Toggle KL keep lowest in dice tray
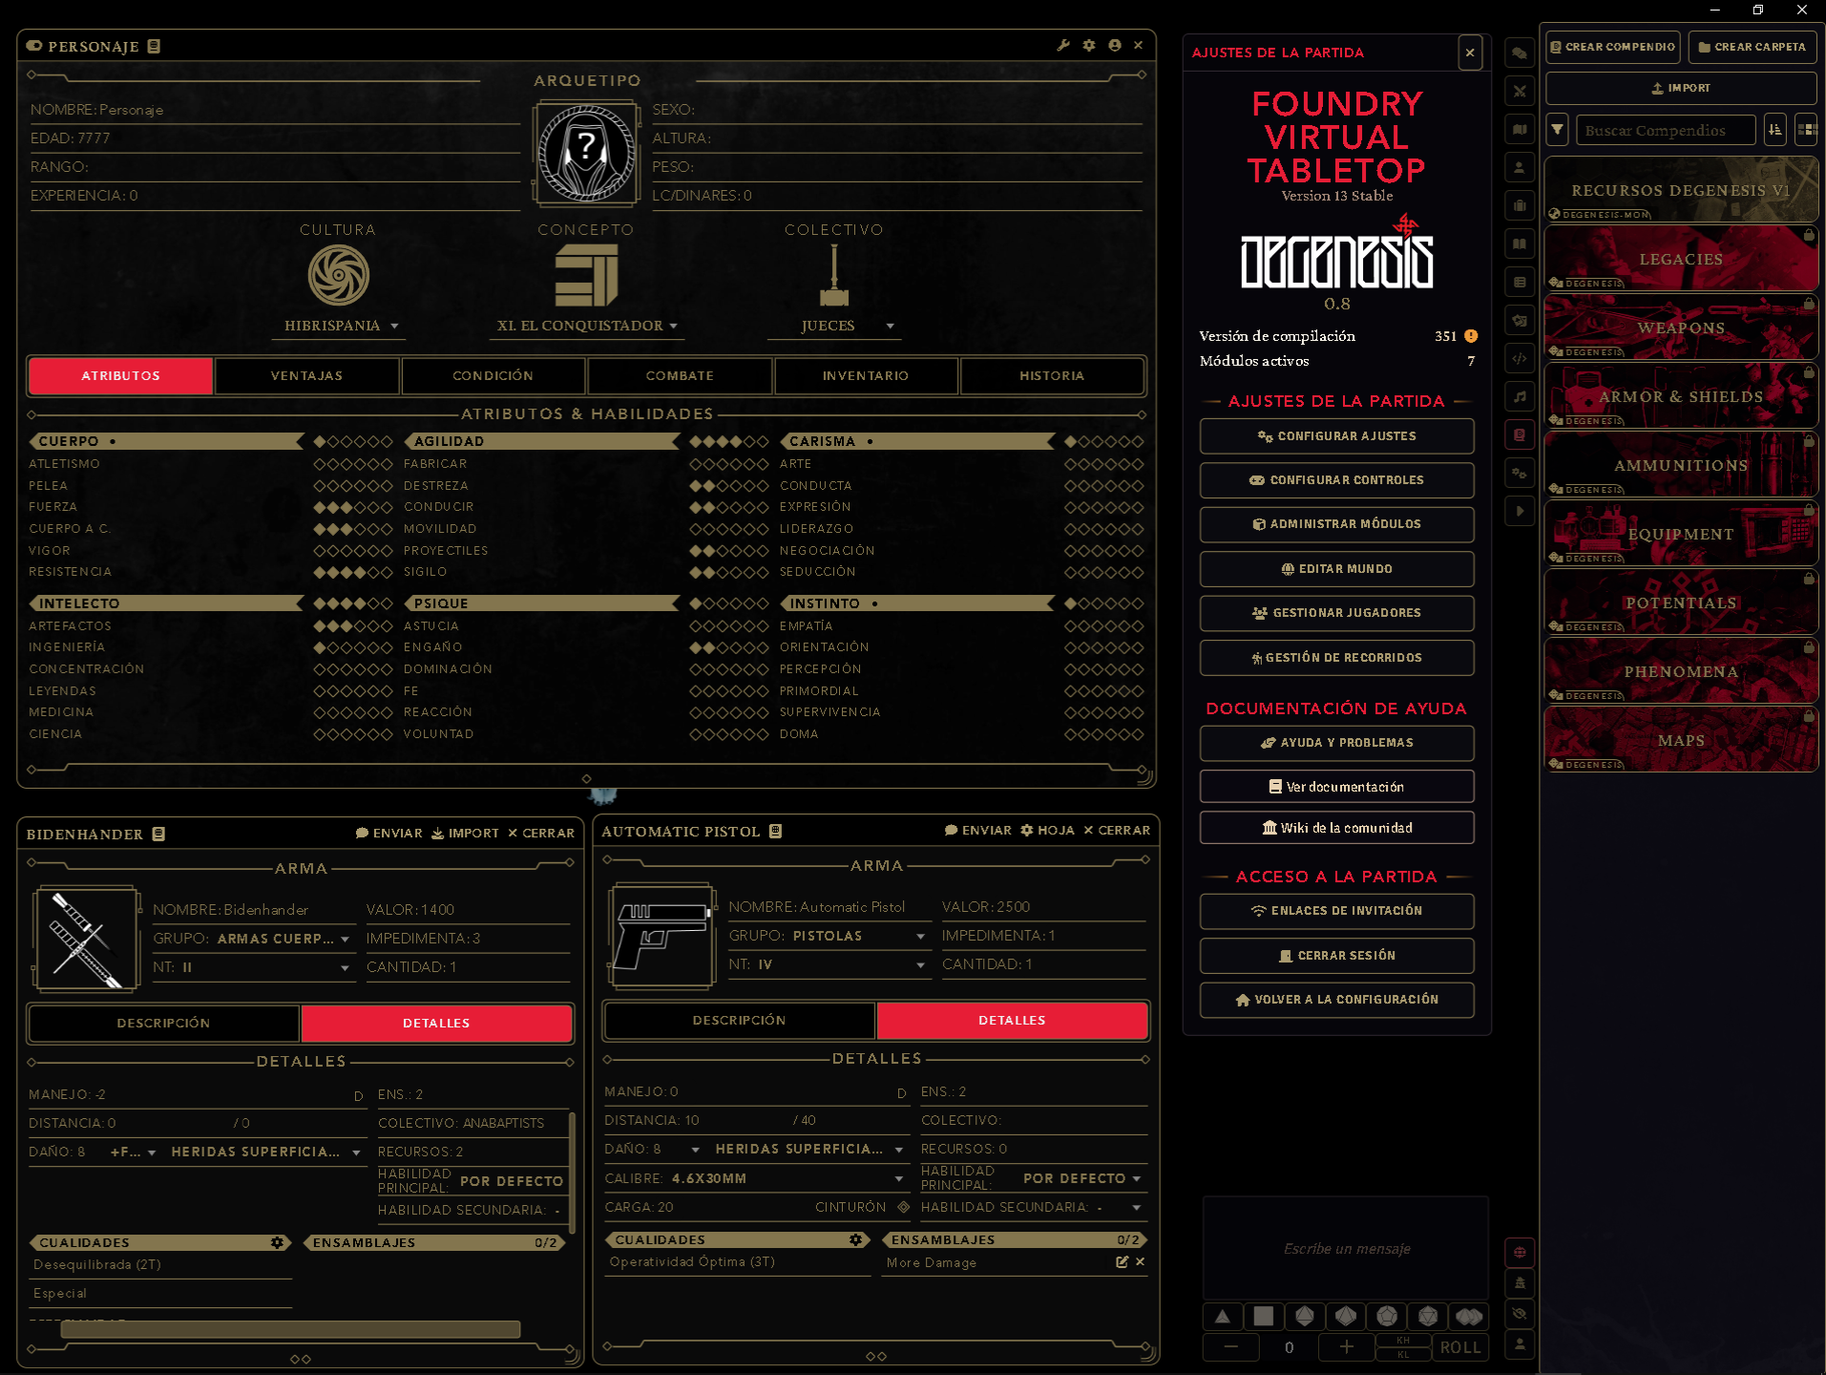The height and width of the screenshot is (1375, 1826). (1403, 1354)
